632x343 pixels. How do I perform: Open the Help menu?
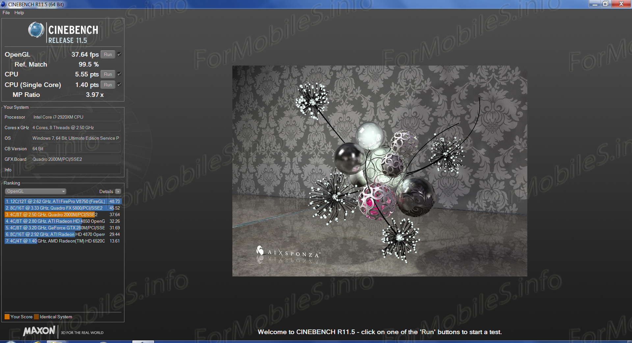point(19,13)
